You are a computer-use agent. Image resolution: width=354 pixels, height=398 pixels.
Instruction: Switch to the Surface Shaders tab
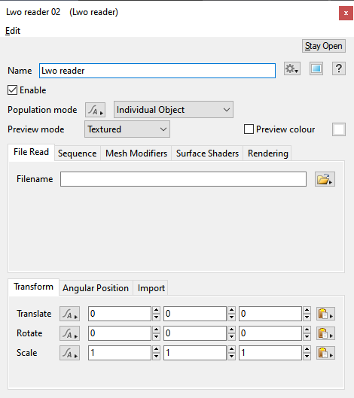point(207,153)
